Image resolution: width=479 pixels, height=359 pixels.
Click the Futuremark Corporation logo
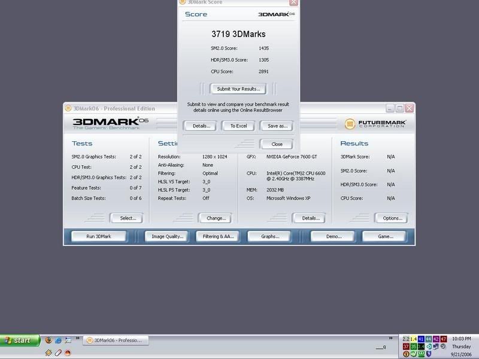point(375,124)
